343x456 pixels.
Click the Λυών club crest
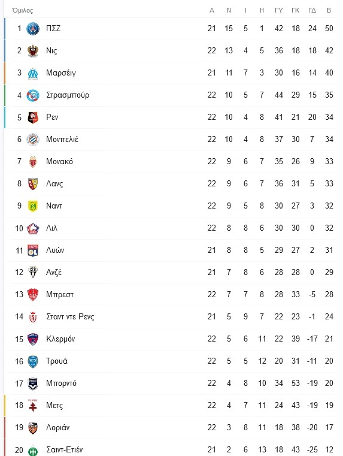[33, 250]
